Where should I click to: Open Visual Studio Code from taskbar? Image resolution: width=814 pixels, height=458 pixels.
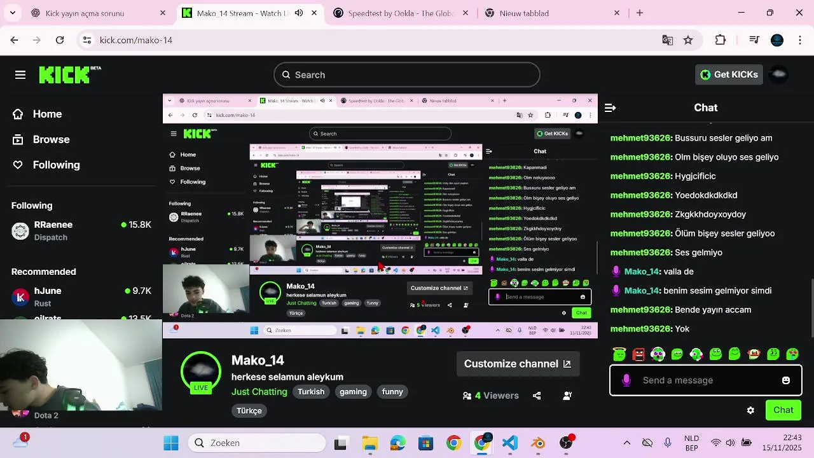point(510,443)
